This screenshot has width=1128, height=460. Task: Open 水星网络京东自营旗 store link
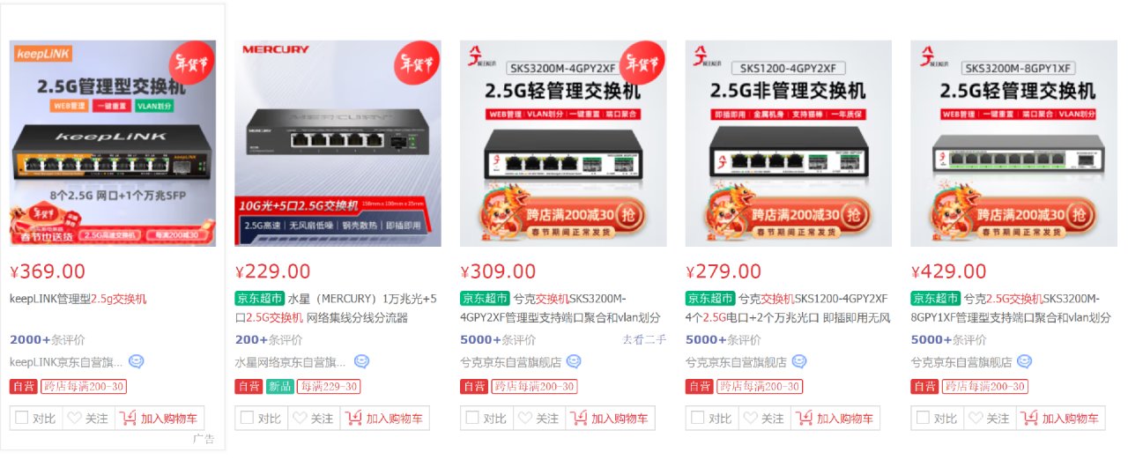click(290, 362)
